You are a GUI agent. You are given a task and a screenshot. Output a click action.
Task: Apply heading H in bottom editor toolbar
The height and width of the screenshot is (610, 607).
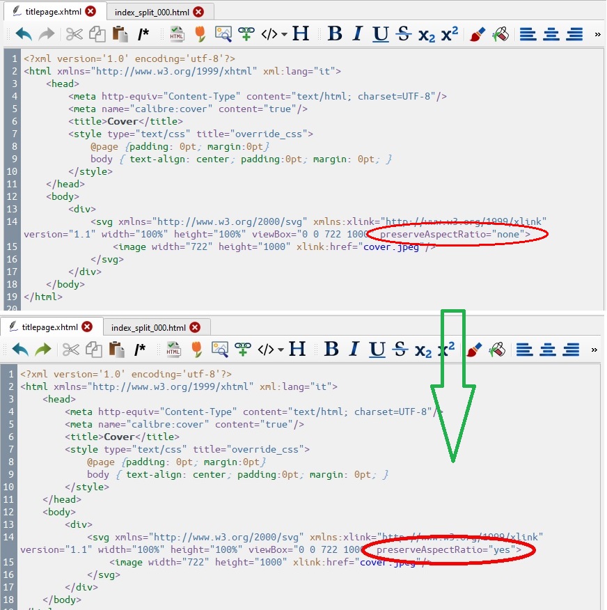pyautogui.click(x=297, y=349)
